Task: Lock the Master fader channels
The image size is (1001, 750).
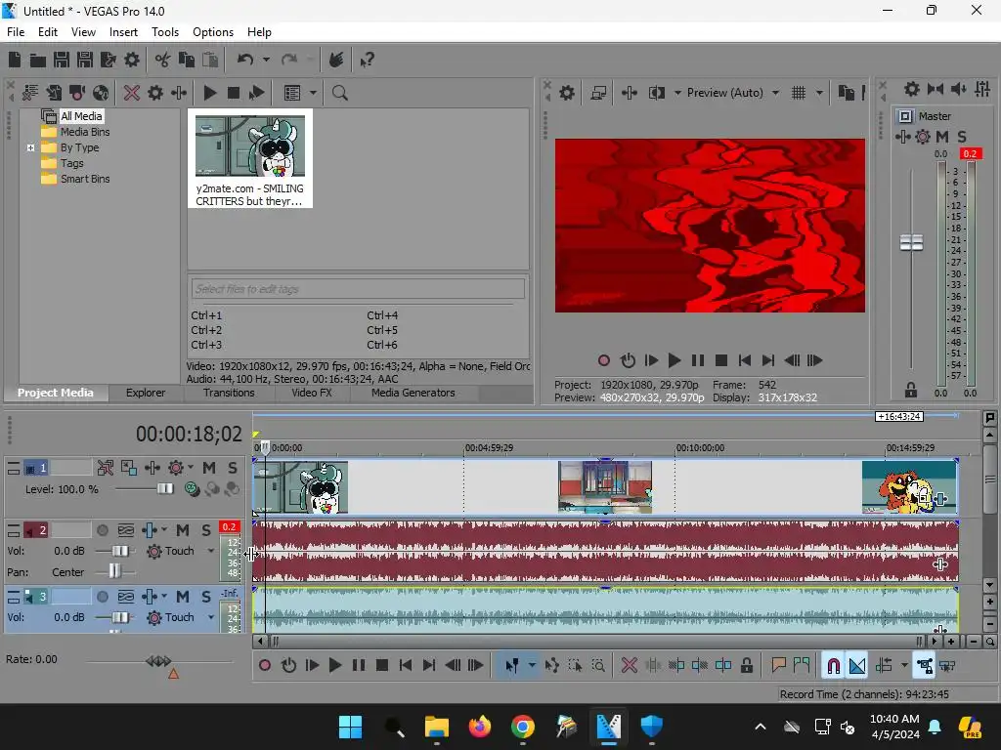Action: coord(911,390)
